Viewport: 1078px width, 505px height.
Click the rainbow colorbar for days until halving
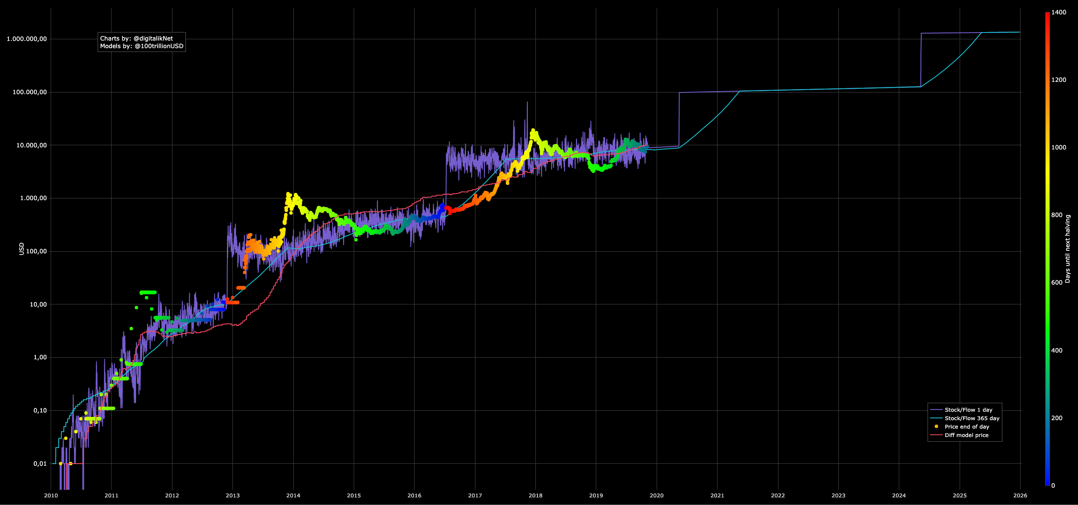click(x=1048, y=249)
